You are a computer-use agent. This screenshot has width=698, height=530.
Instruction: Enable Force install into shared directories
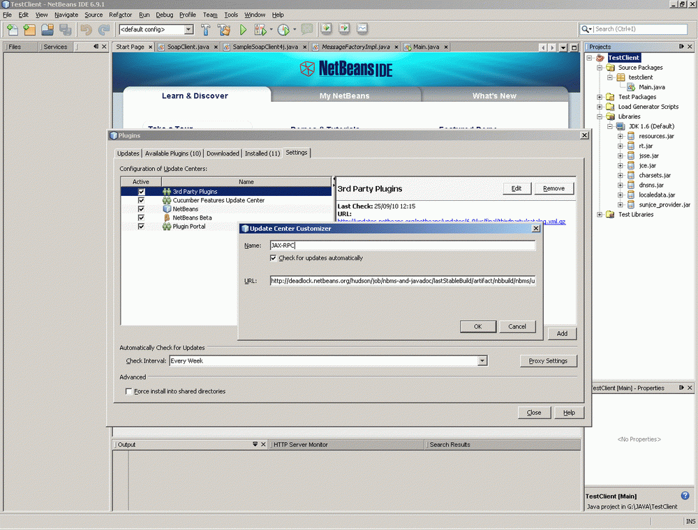click(128, 391)
